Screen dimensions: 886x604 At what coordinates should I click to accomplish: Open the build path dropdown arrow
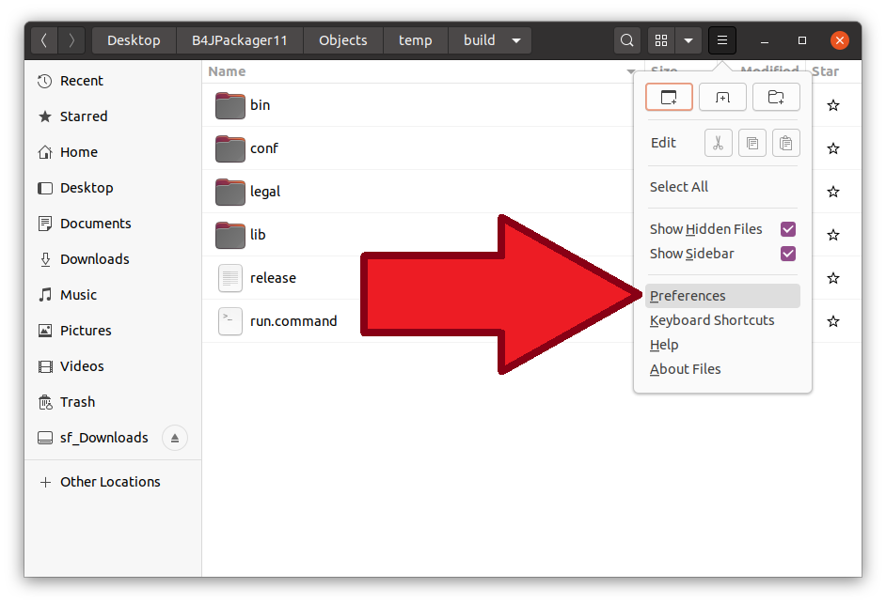pyautogui.click(x=515, y=40)
